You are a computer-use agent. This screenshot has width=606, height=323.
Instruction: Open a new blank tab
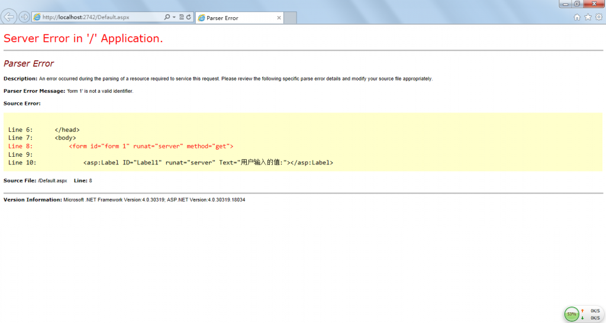point(290,18)
